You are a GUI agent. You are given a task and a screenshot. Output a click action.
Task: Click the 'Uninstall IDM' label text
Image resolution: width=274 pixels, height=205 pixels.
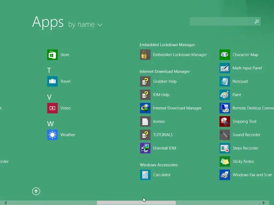pyautogui.click(x=165, y=148)
